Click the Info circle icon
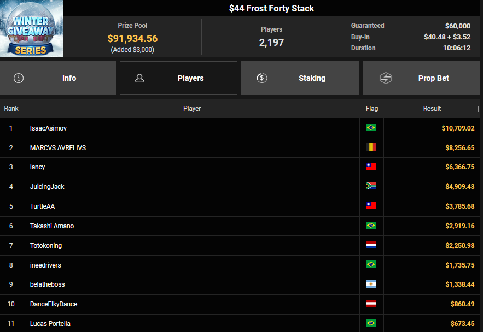Screen dimensions: 483x332 pos(19,78)
